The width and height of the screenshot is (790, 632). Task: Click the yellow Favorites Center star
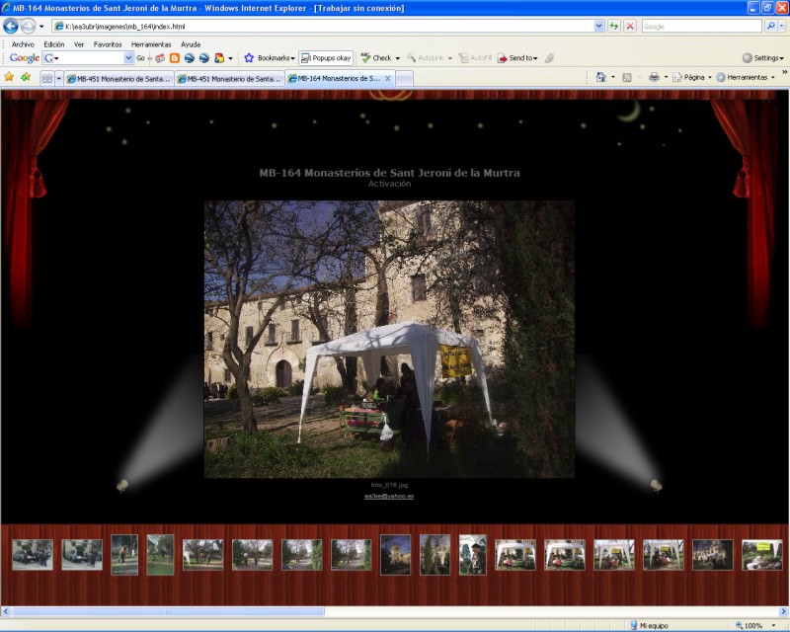(x=9, y=77)
